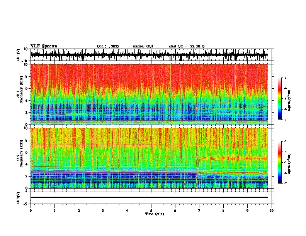Click the "Time (min)" axis label

click(x=155, y=214)
